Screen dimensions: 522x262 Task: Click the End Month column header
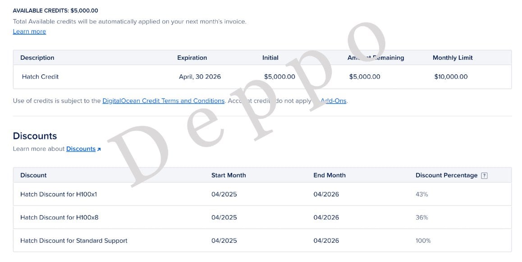[x=330, y=175]
